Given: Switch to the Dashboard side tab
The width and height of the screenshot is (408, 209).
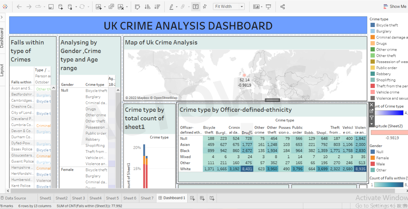Looking at the screenshot, I should 2,38.
